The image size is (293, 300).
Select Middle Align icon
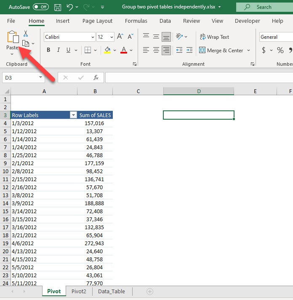click(x=156, y=36)
